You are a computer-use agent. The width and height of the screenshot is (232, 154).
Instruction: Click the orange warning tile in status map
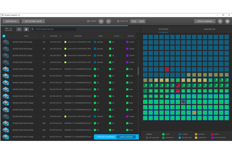coord(194,112)
